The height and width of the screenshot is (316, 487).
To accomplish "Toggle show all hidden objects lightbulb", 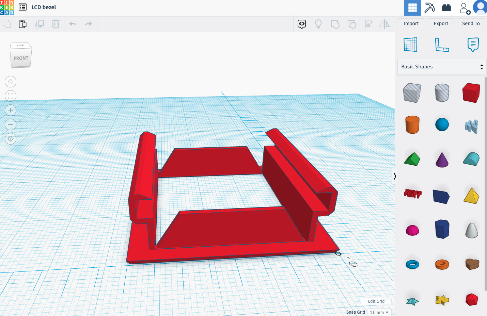I will click(318, 24).
